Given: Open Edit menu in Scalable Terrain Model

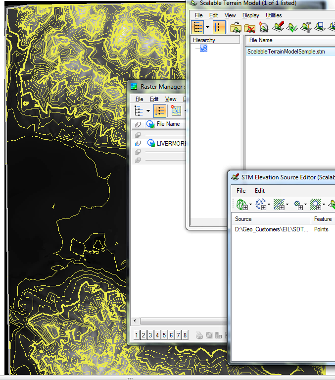Looking at the screenshot, I should [213, 15].
